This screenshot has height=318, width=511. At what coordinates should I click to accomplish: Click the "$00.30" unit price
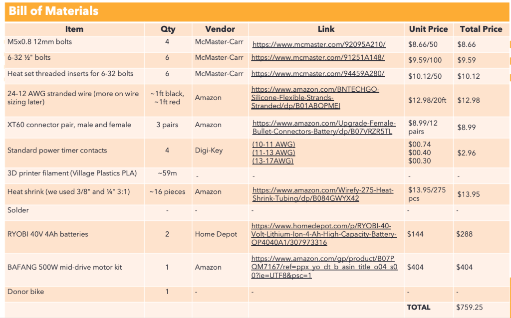coord(420,161)
